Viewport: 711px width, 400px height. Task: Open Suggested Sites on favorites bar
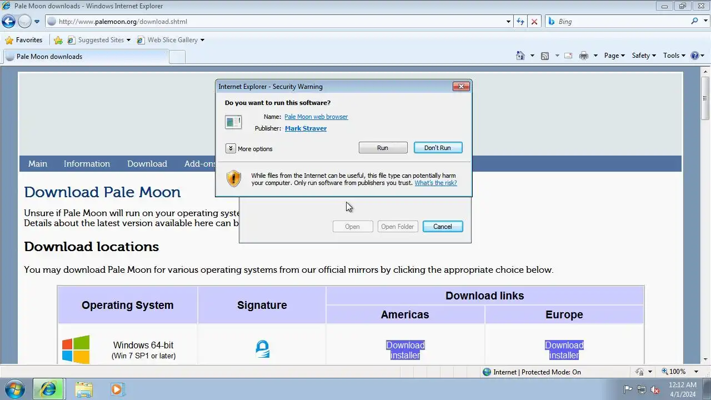[99, 40]
